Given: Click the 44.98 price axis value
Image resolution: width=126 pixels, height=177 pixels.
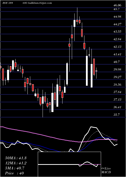Looking at the screenshot, I should [x=117, y=17].
